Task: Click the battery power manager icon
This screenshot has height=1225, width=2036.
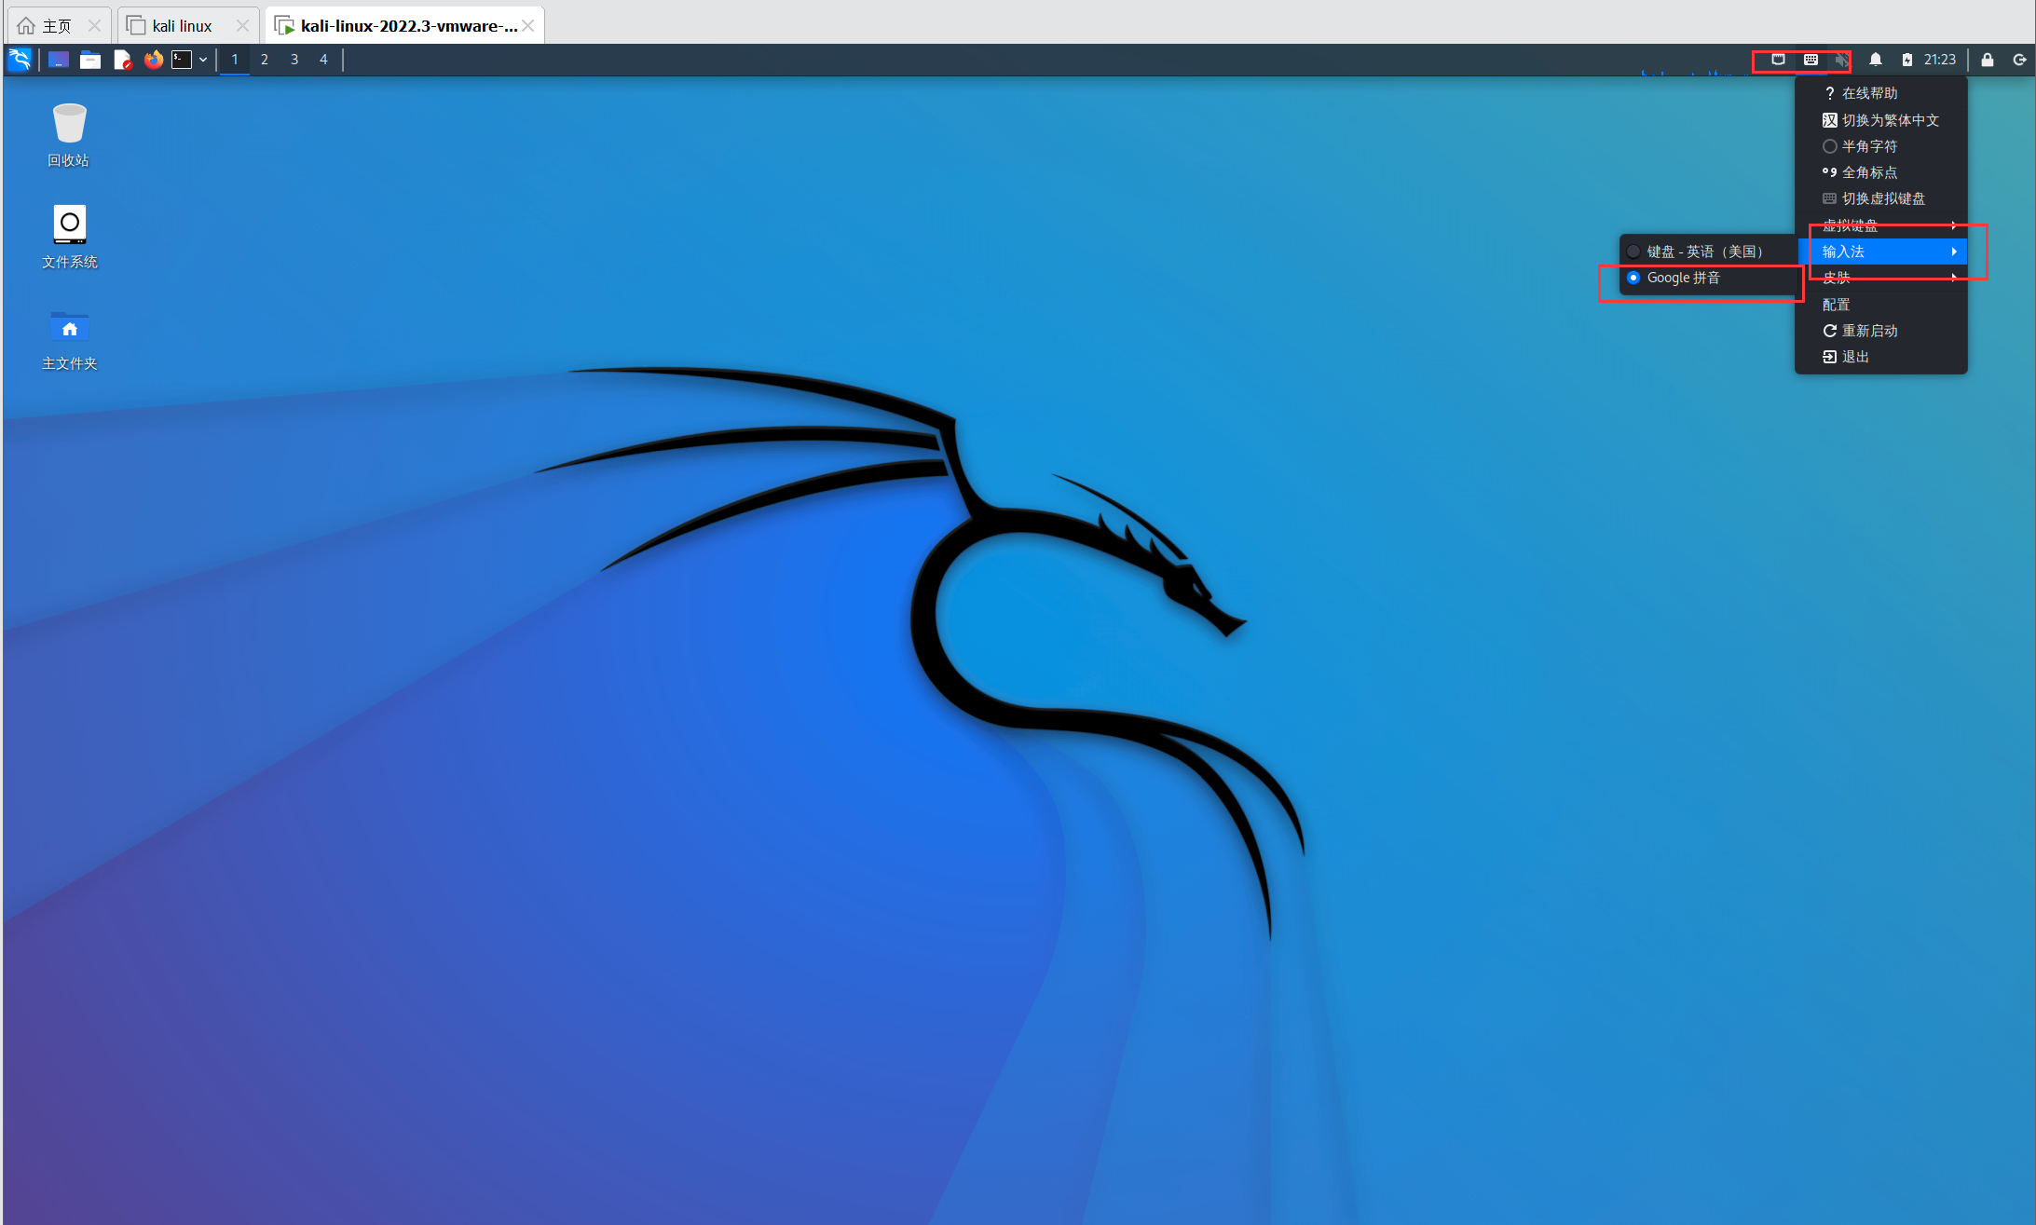Action: click(1907, 60)
